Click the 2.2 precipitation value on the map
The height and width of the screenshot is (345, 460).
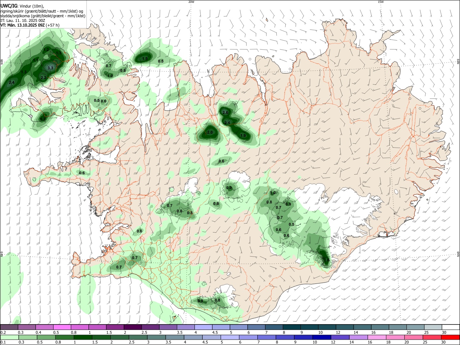coord(43,78)
